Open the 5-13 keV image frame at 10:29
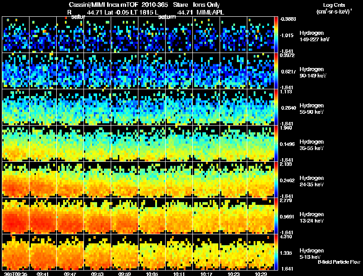363x276 pixels. 260,252
